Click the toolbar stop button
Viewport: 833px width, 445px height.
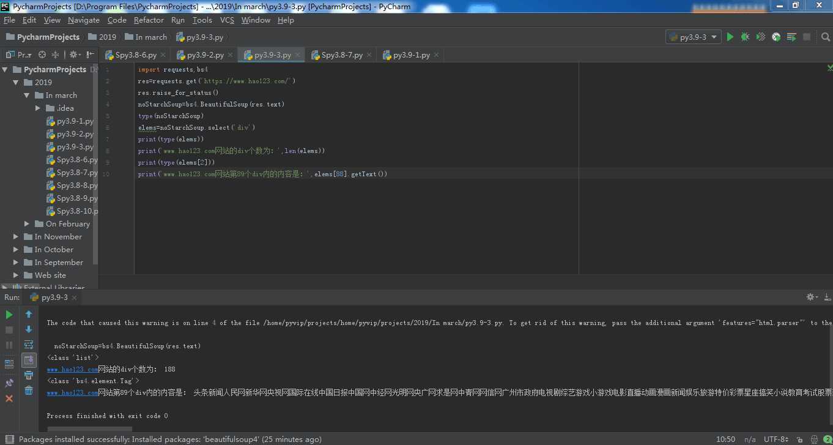pos(807,37)
